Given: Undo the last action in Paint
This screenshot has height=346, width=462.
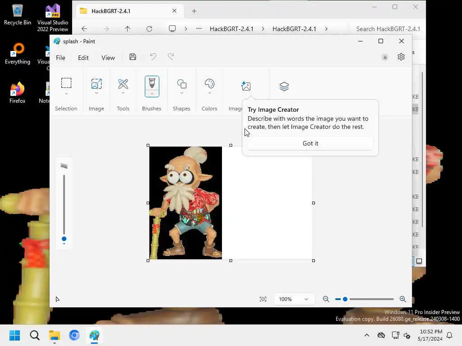Looking at the screenshot, I should (153, 56).
